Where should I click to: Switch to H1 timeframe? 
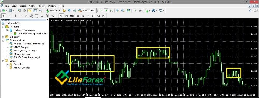83,16
